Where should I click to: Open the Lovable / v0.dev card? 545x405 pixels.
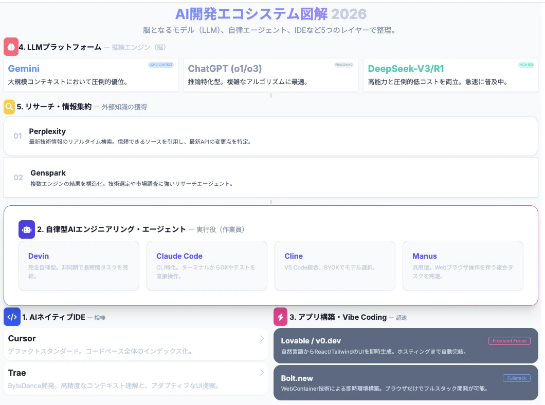pos(406,345)
